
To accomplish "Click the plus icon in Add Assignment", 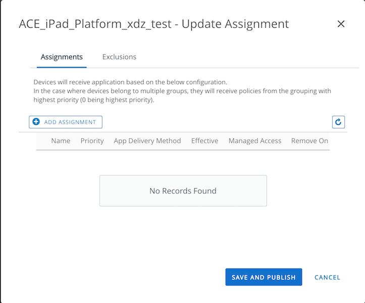I will coord(36,122).
